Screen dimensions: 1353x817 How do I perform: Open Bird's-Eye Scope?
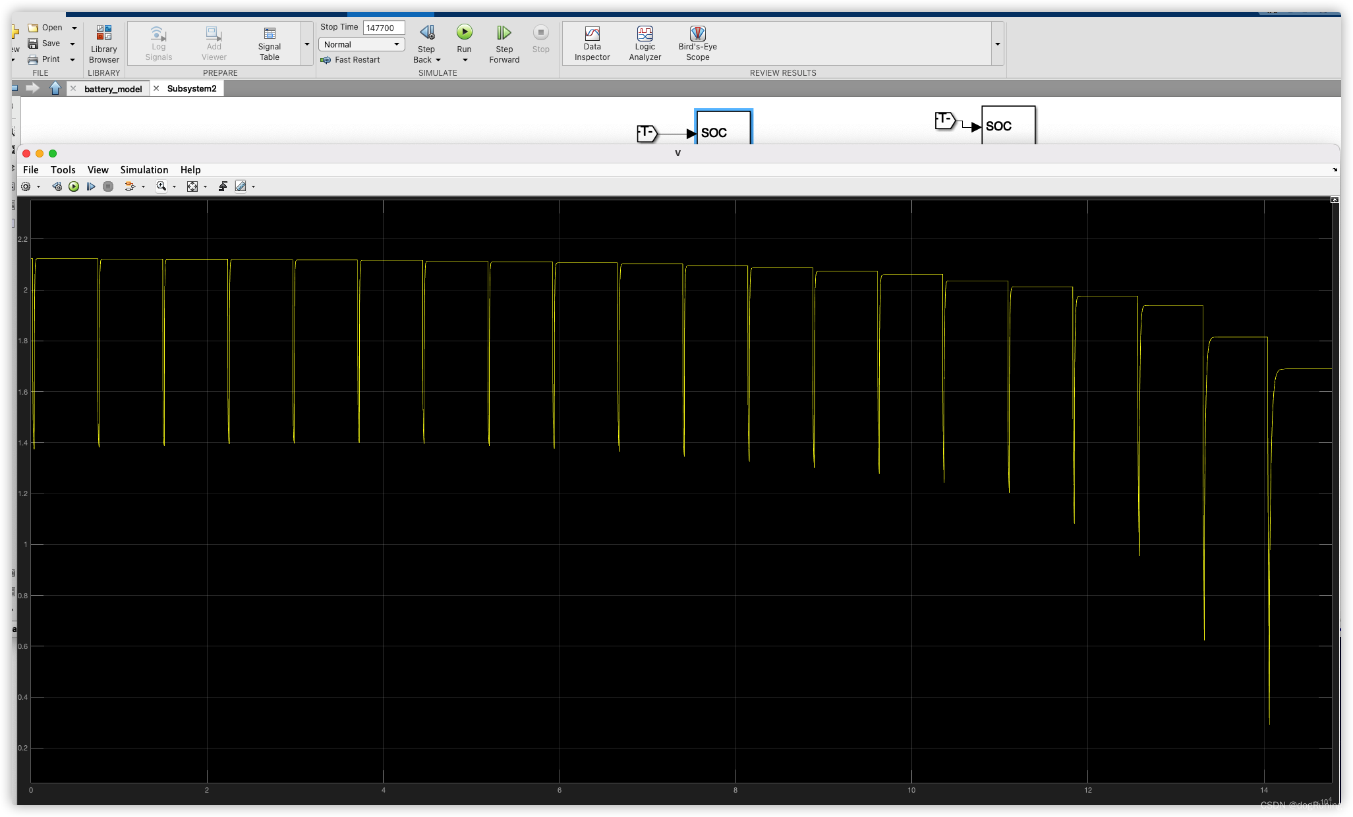pyautogui.click(x=697, y=43)
